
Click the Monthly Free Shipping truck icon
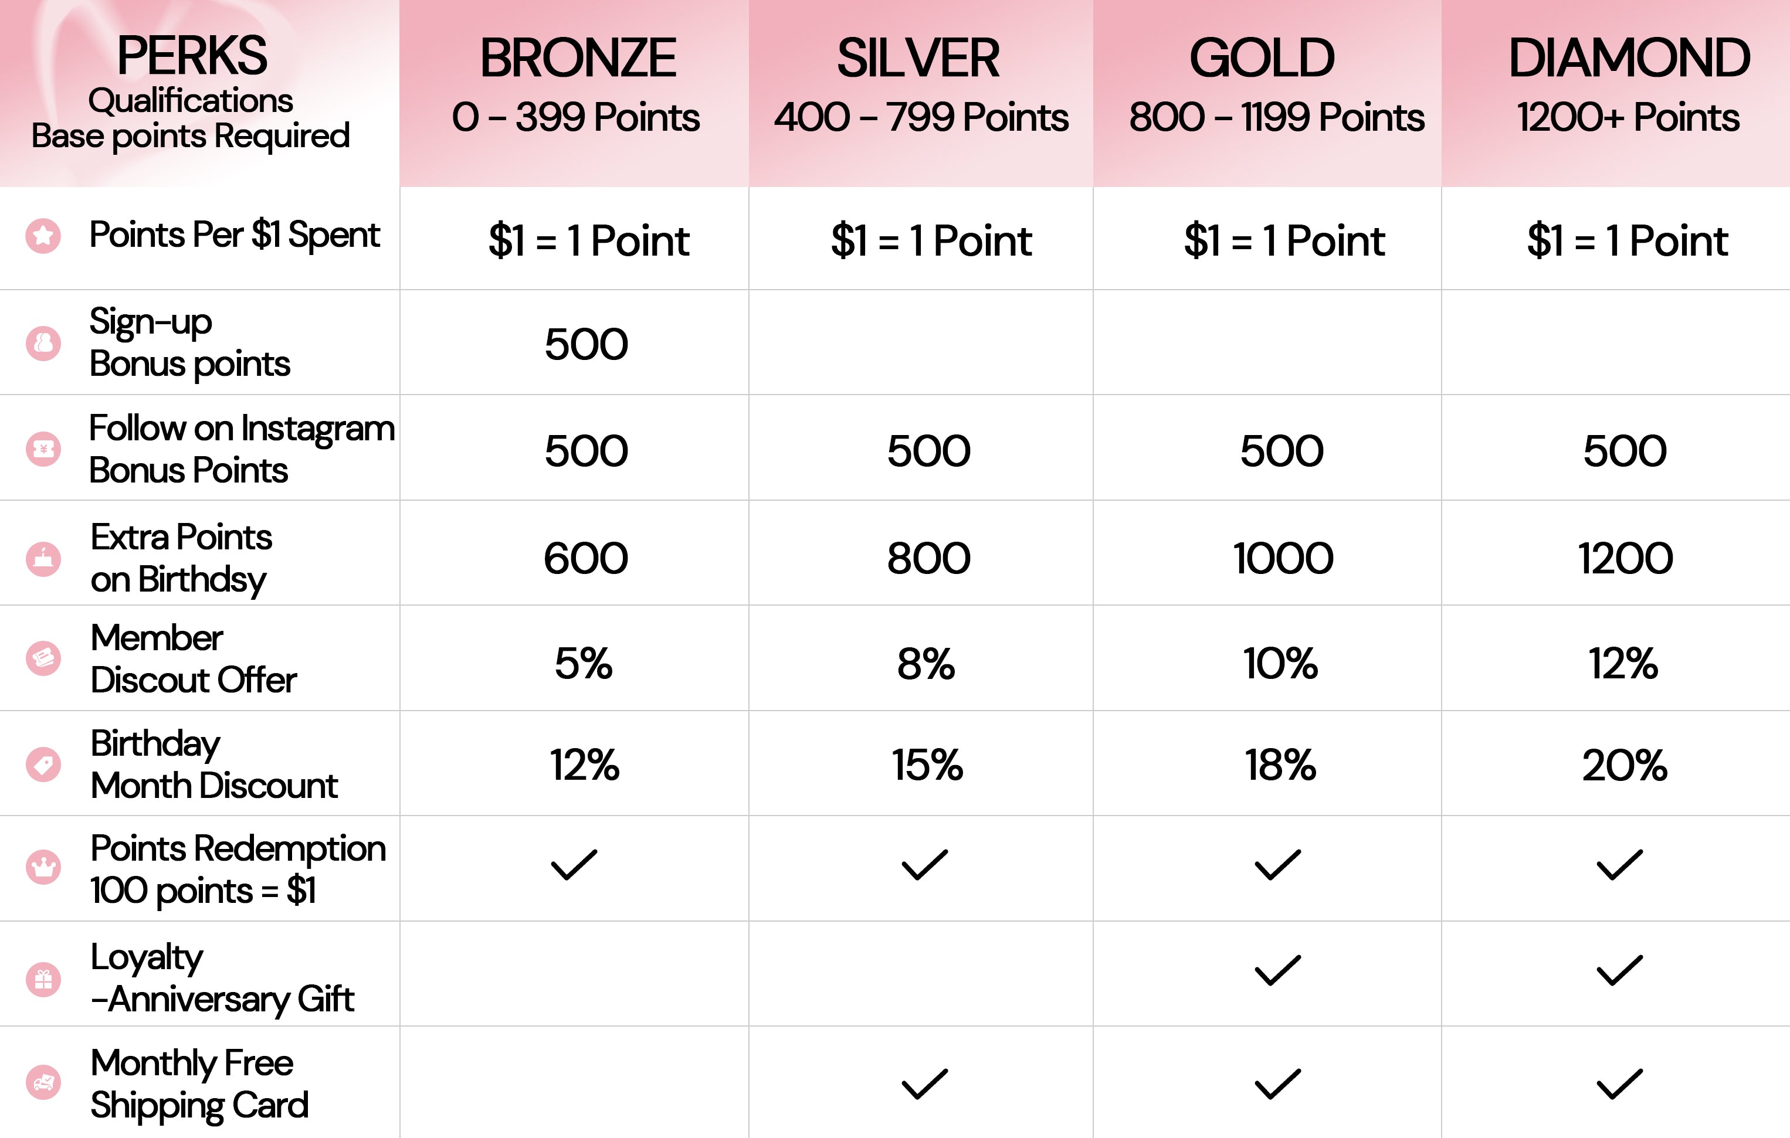click(43, 1082)
